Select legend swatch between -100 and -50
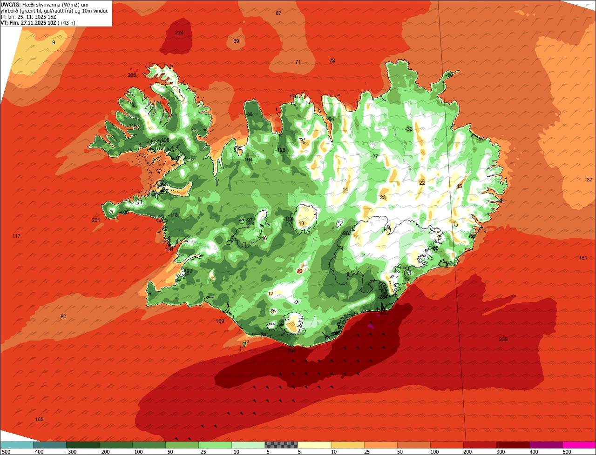 coord(149,445)
